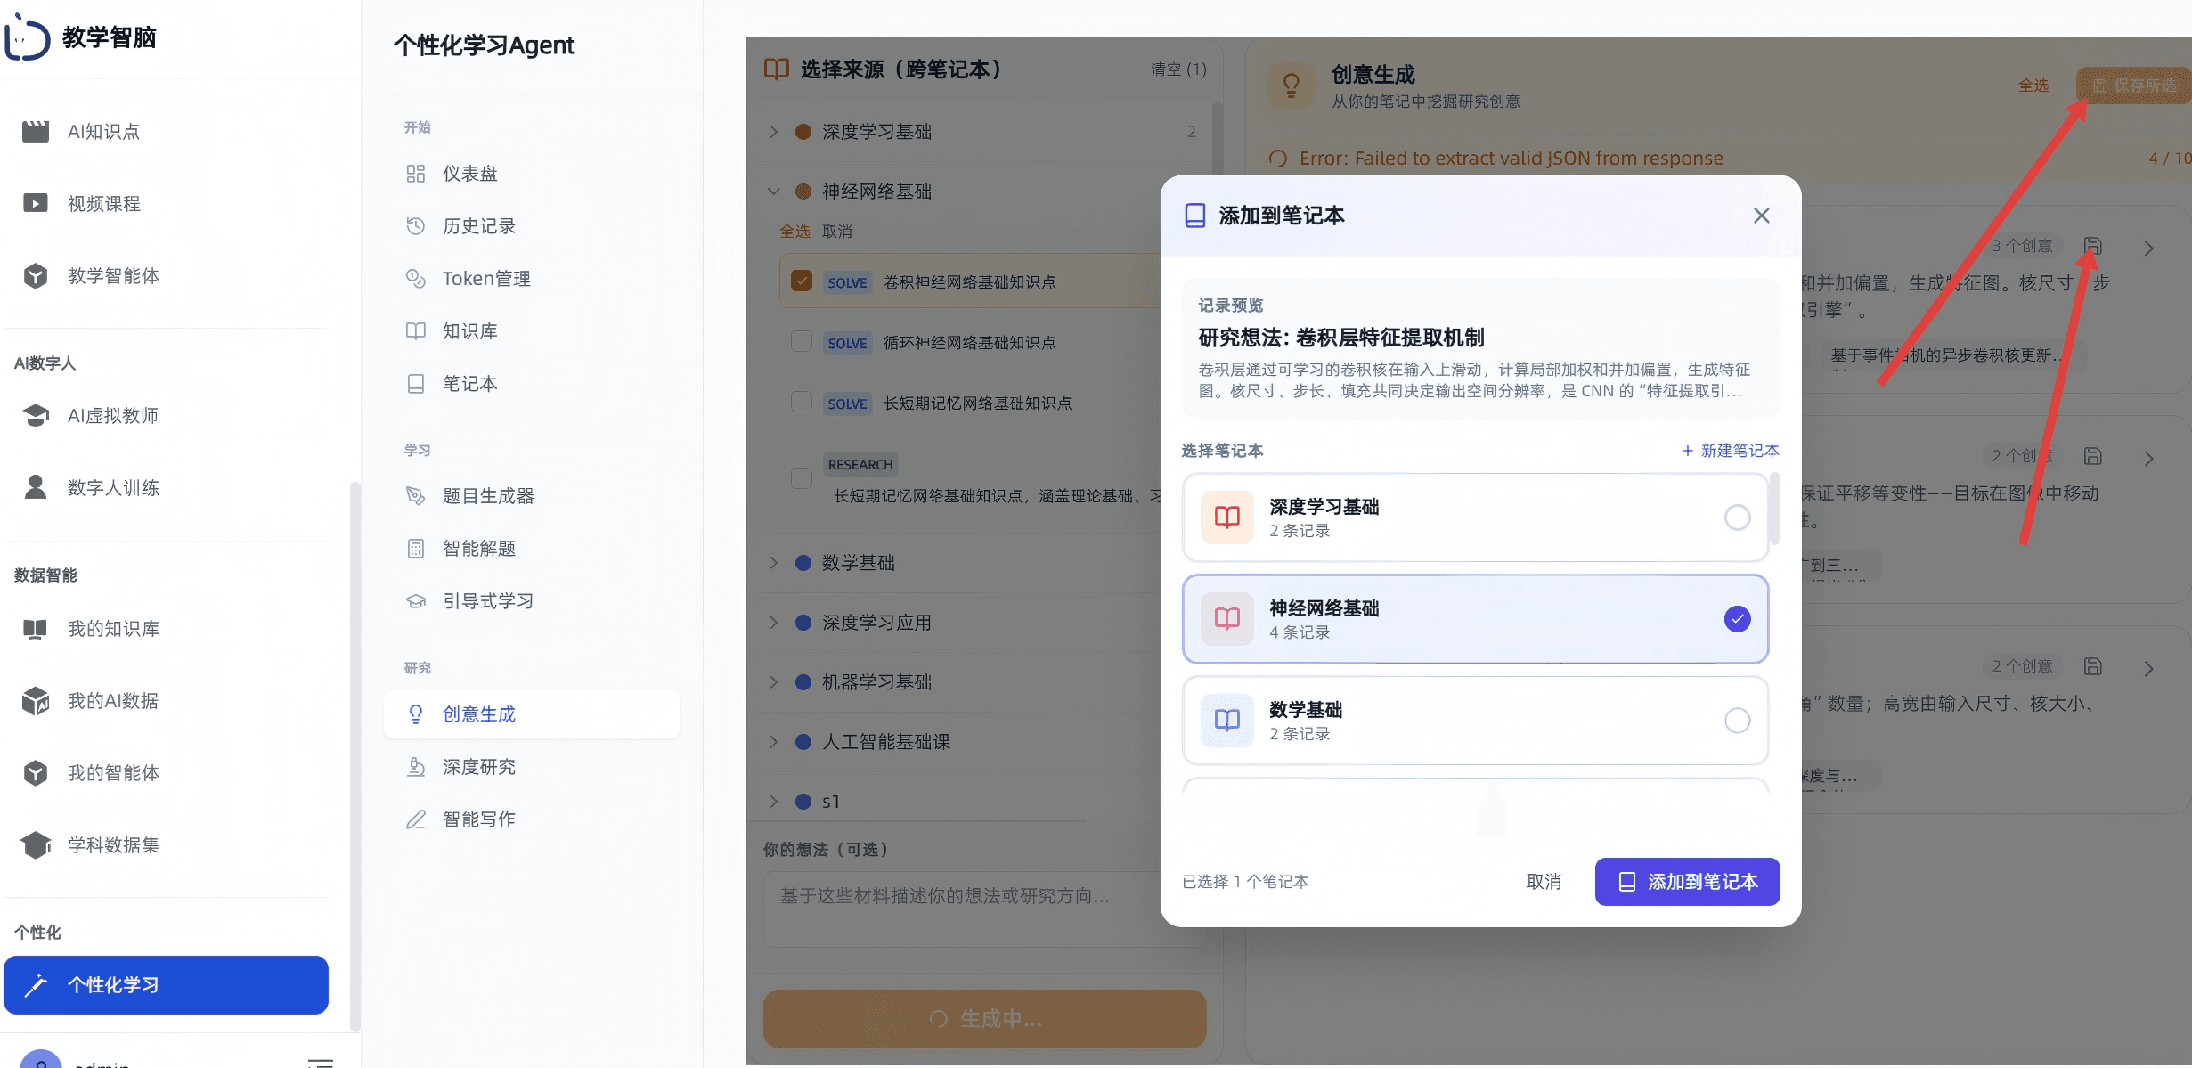Open 数字人训练 person icon
The width and height of the screenshot is (2192, 1068).
click(36, 487)
